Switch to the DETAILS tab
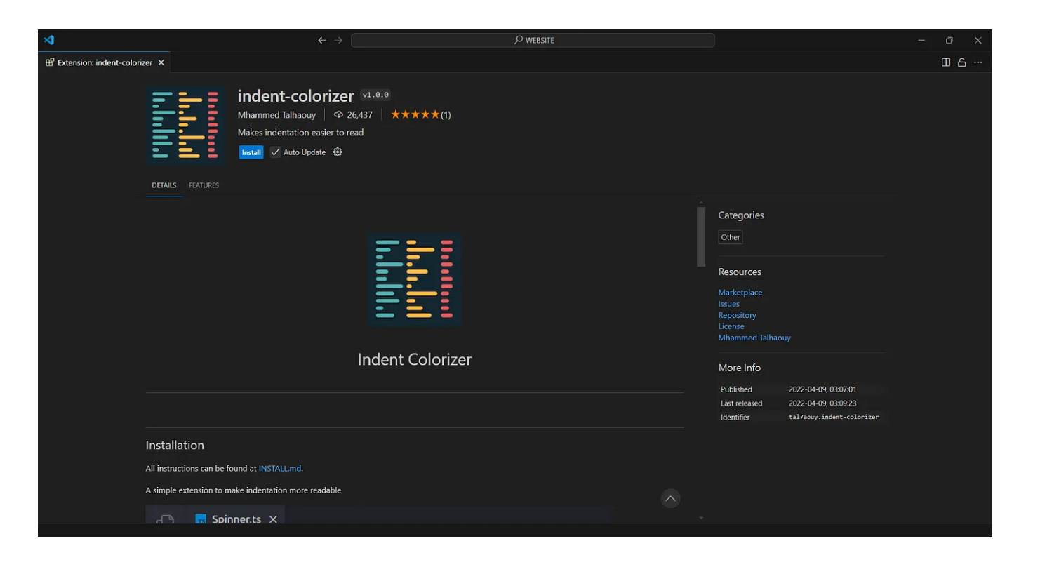Screen dimensions: 1040x581 [164, 185]
